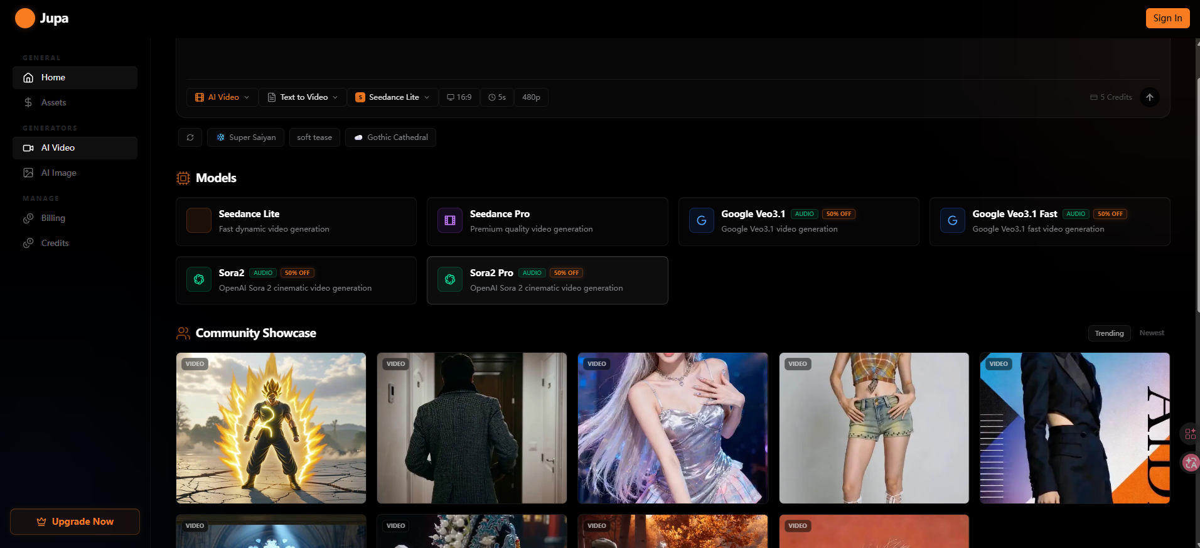
Task: Select the Sora2 Pro model card
Action: 547,281
